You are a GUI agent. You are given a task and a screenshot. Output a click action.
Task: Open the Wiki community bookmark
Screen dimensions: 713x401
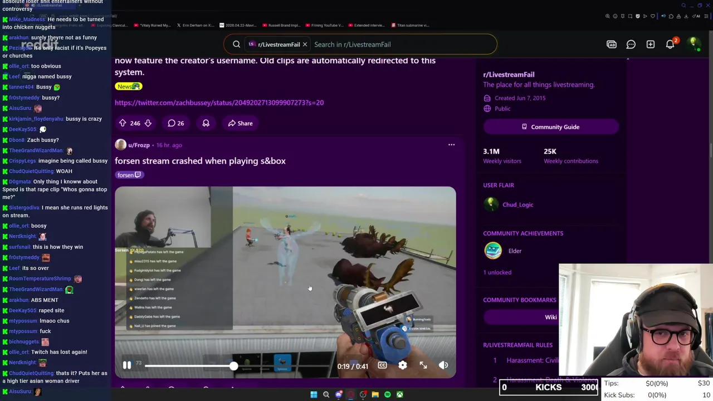550,317
